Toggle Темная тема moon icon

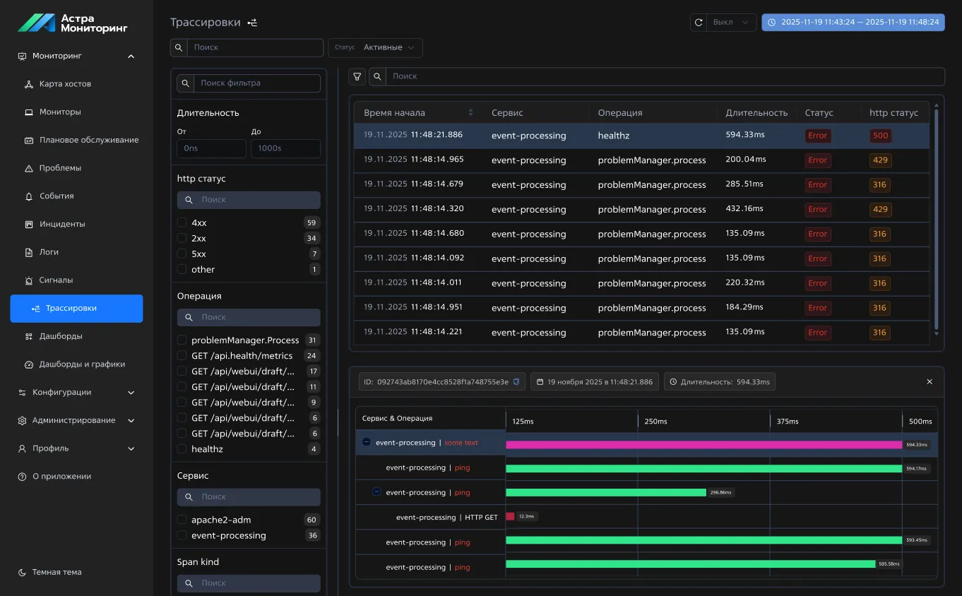pyautogui.click(x=22, y=573)
